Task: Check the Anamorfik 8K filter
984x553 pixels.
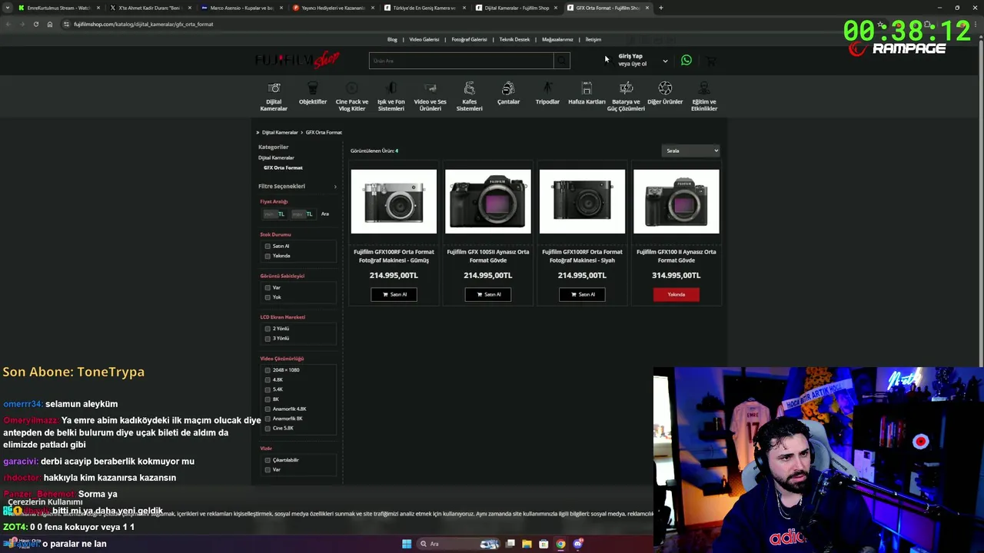Action: [268, 419]
